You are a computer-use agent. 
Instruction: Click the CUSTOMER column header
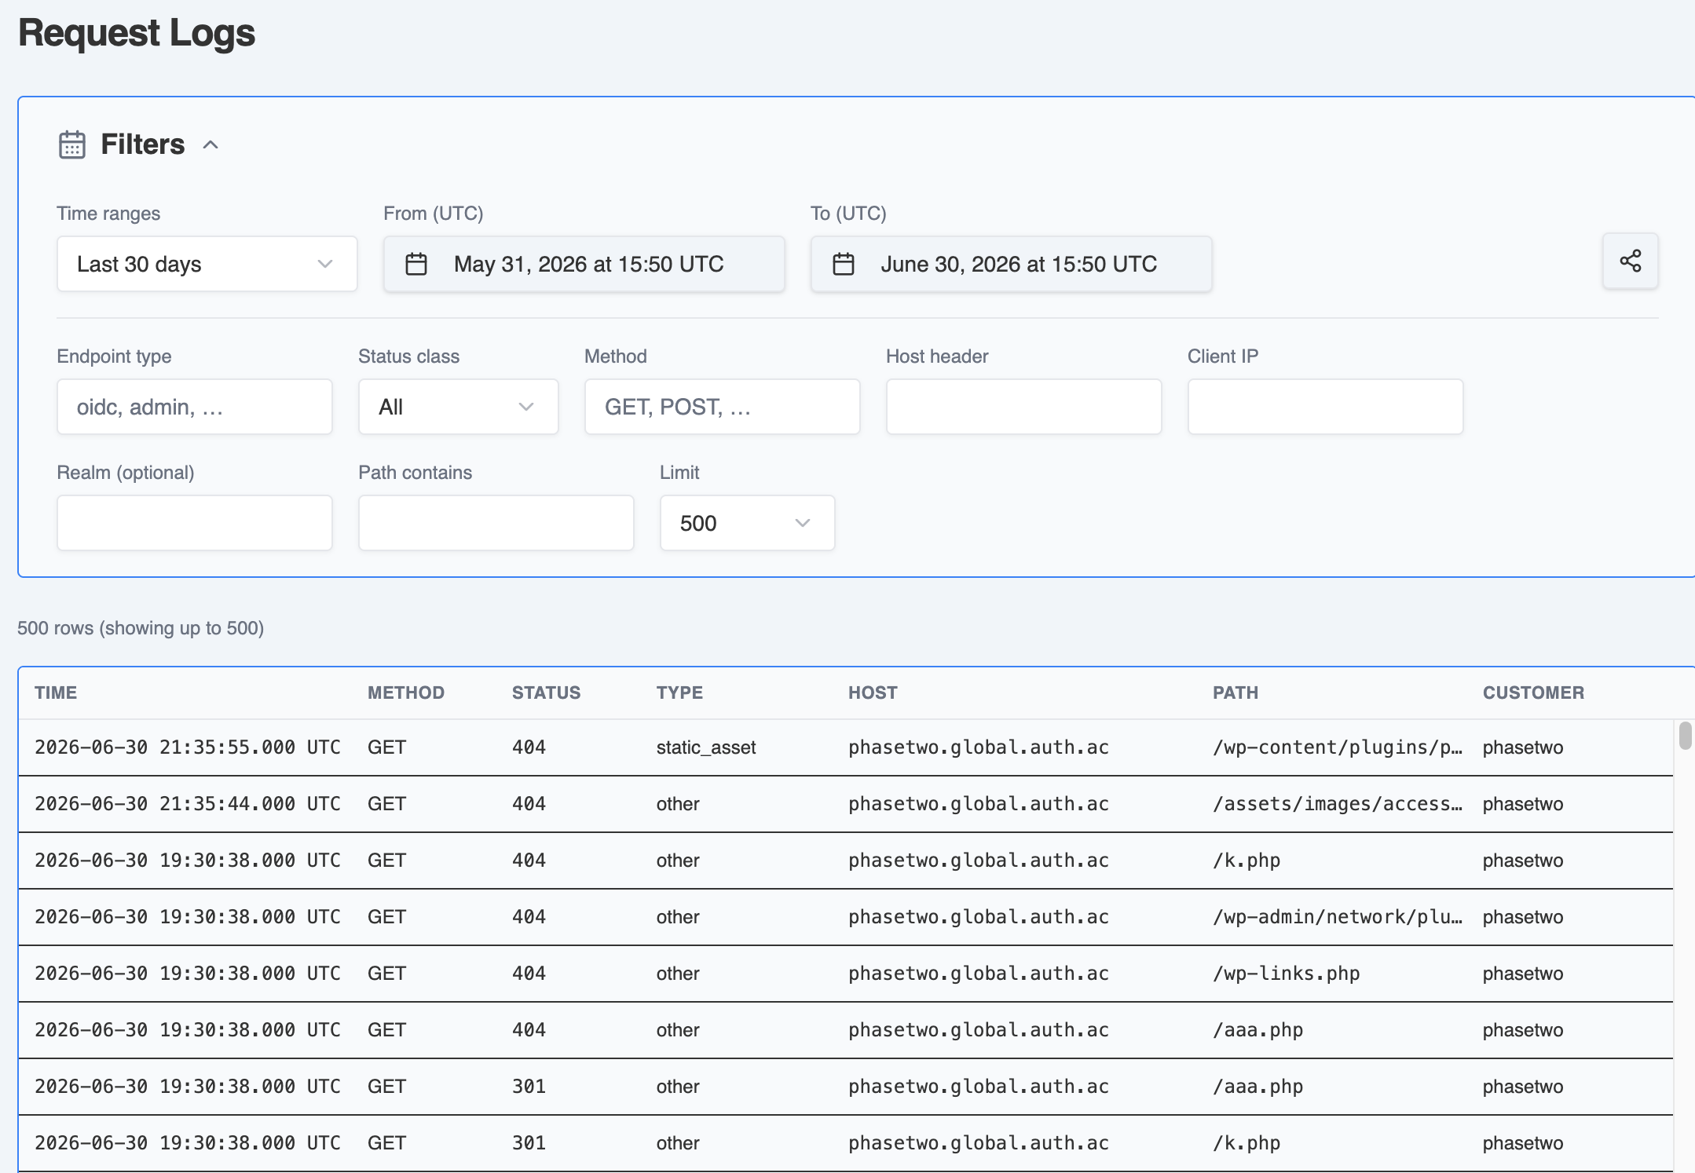pos(1534,692)
